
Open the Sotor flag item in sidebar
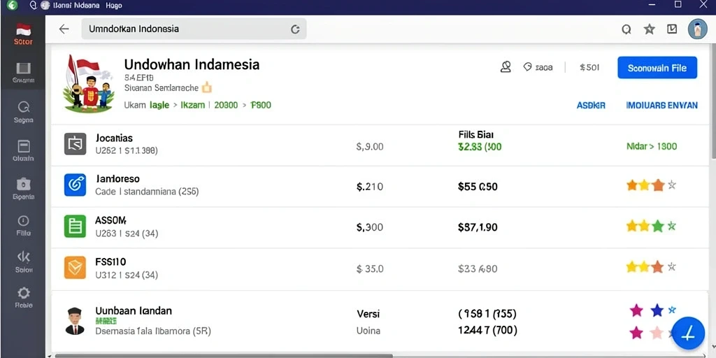pos(23,34)
